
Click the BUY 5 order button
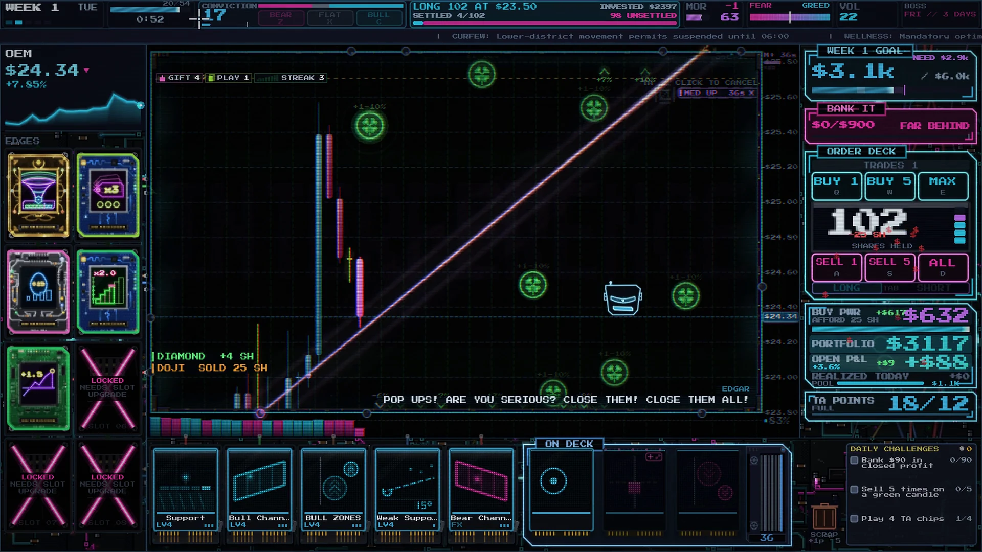[x=889, y=186]
